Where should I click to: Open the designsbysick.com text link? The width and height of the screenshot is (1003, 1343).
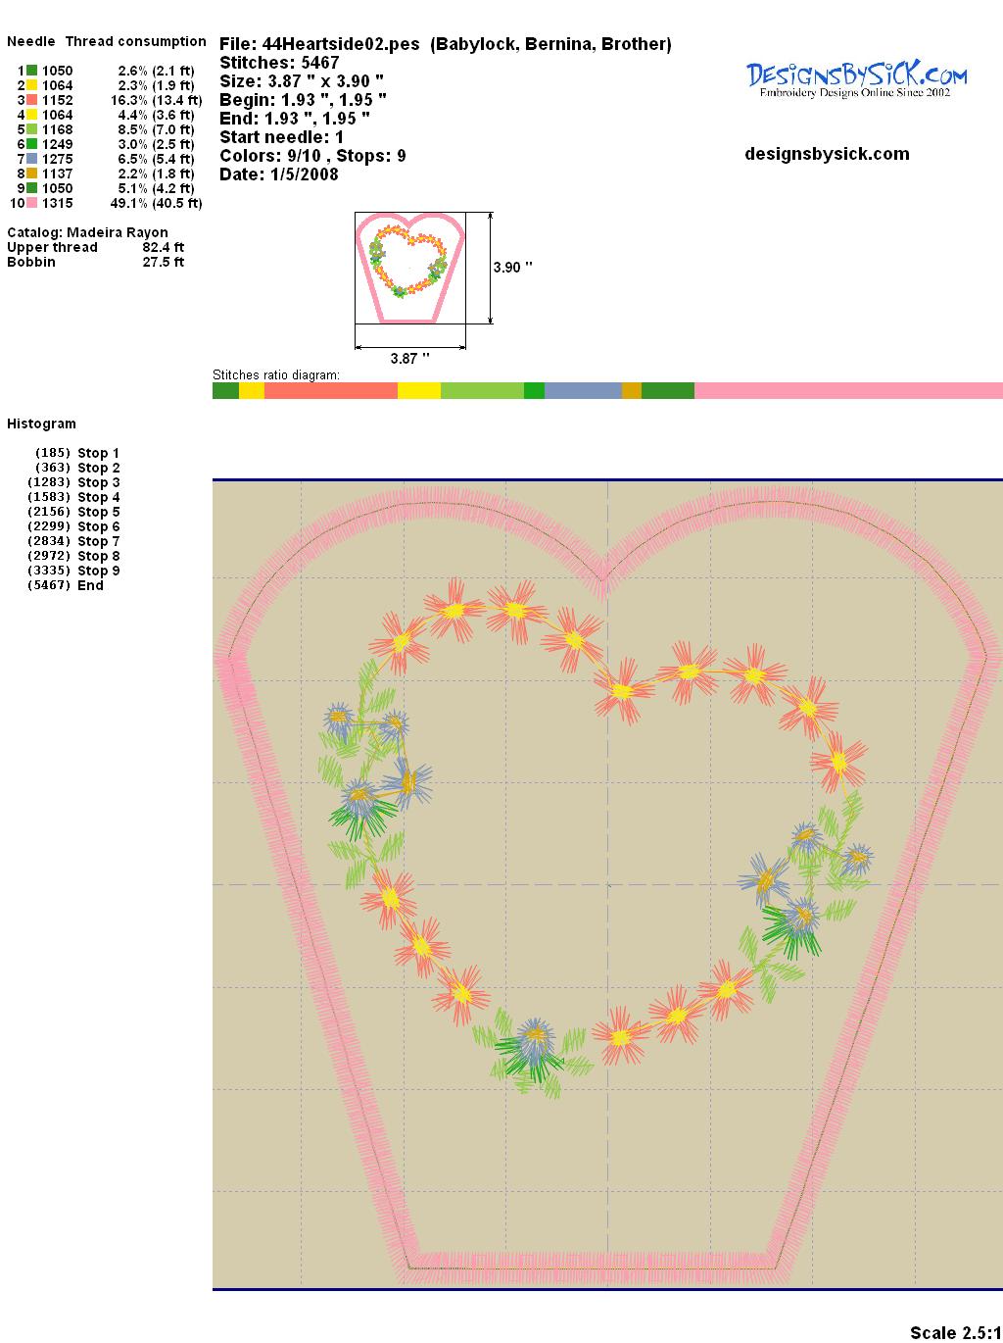pyautogui.click(x=827, y=154)
